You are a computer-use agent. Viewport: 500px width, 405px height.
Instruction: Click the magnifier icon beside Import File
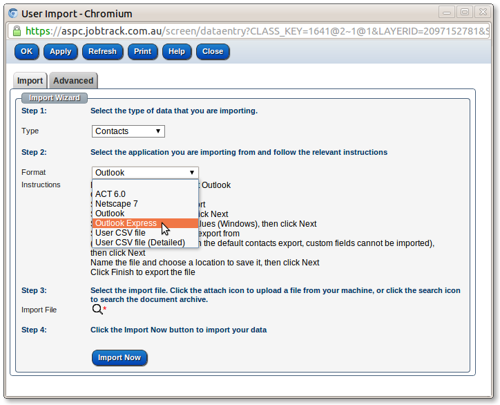[97, 310]
